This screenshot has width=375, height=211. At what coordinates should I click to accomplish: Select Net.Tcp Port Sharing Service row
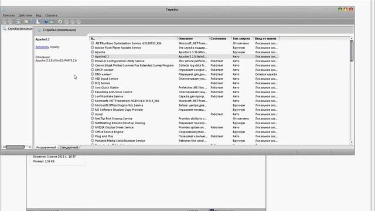click(185, 118)
